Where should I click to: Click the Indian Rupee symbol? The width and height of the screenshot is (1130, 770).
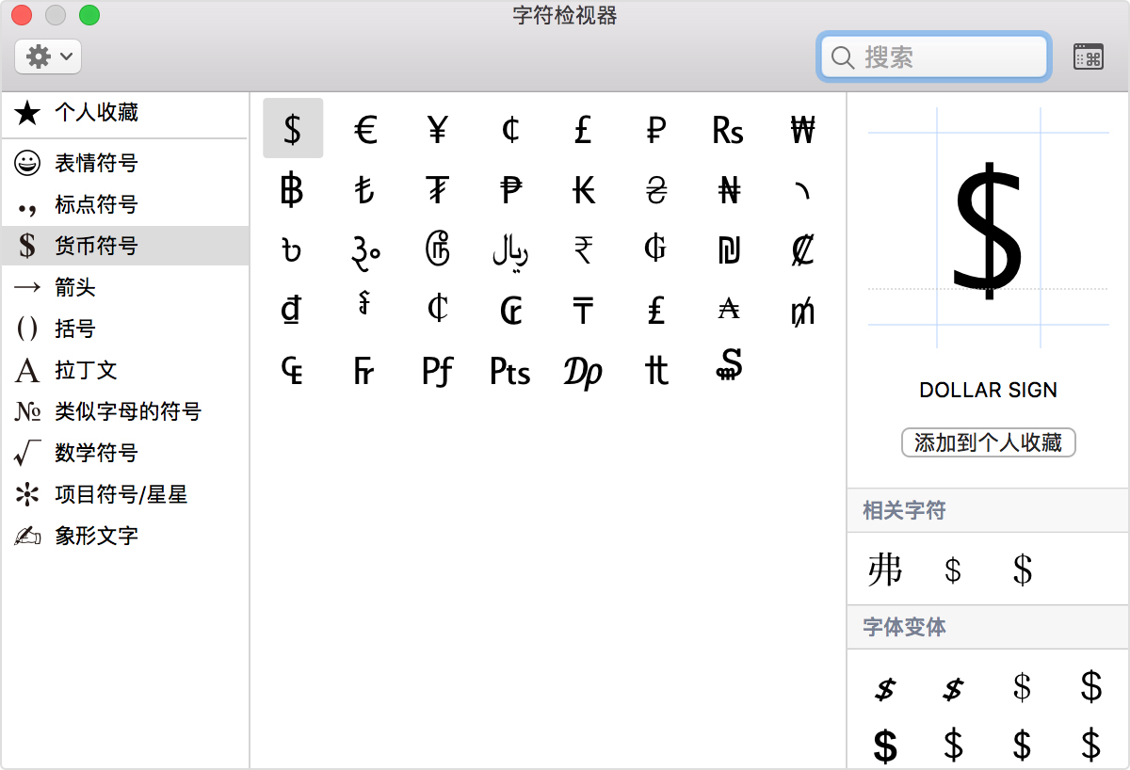(583, 249)
